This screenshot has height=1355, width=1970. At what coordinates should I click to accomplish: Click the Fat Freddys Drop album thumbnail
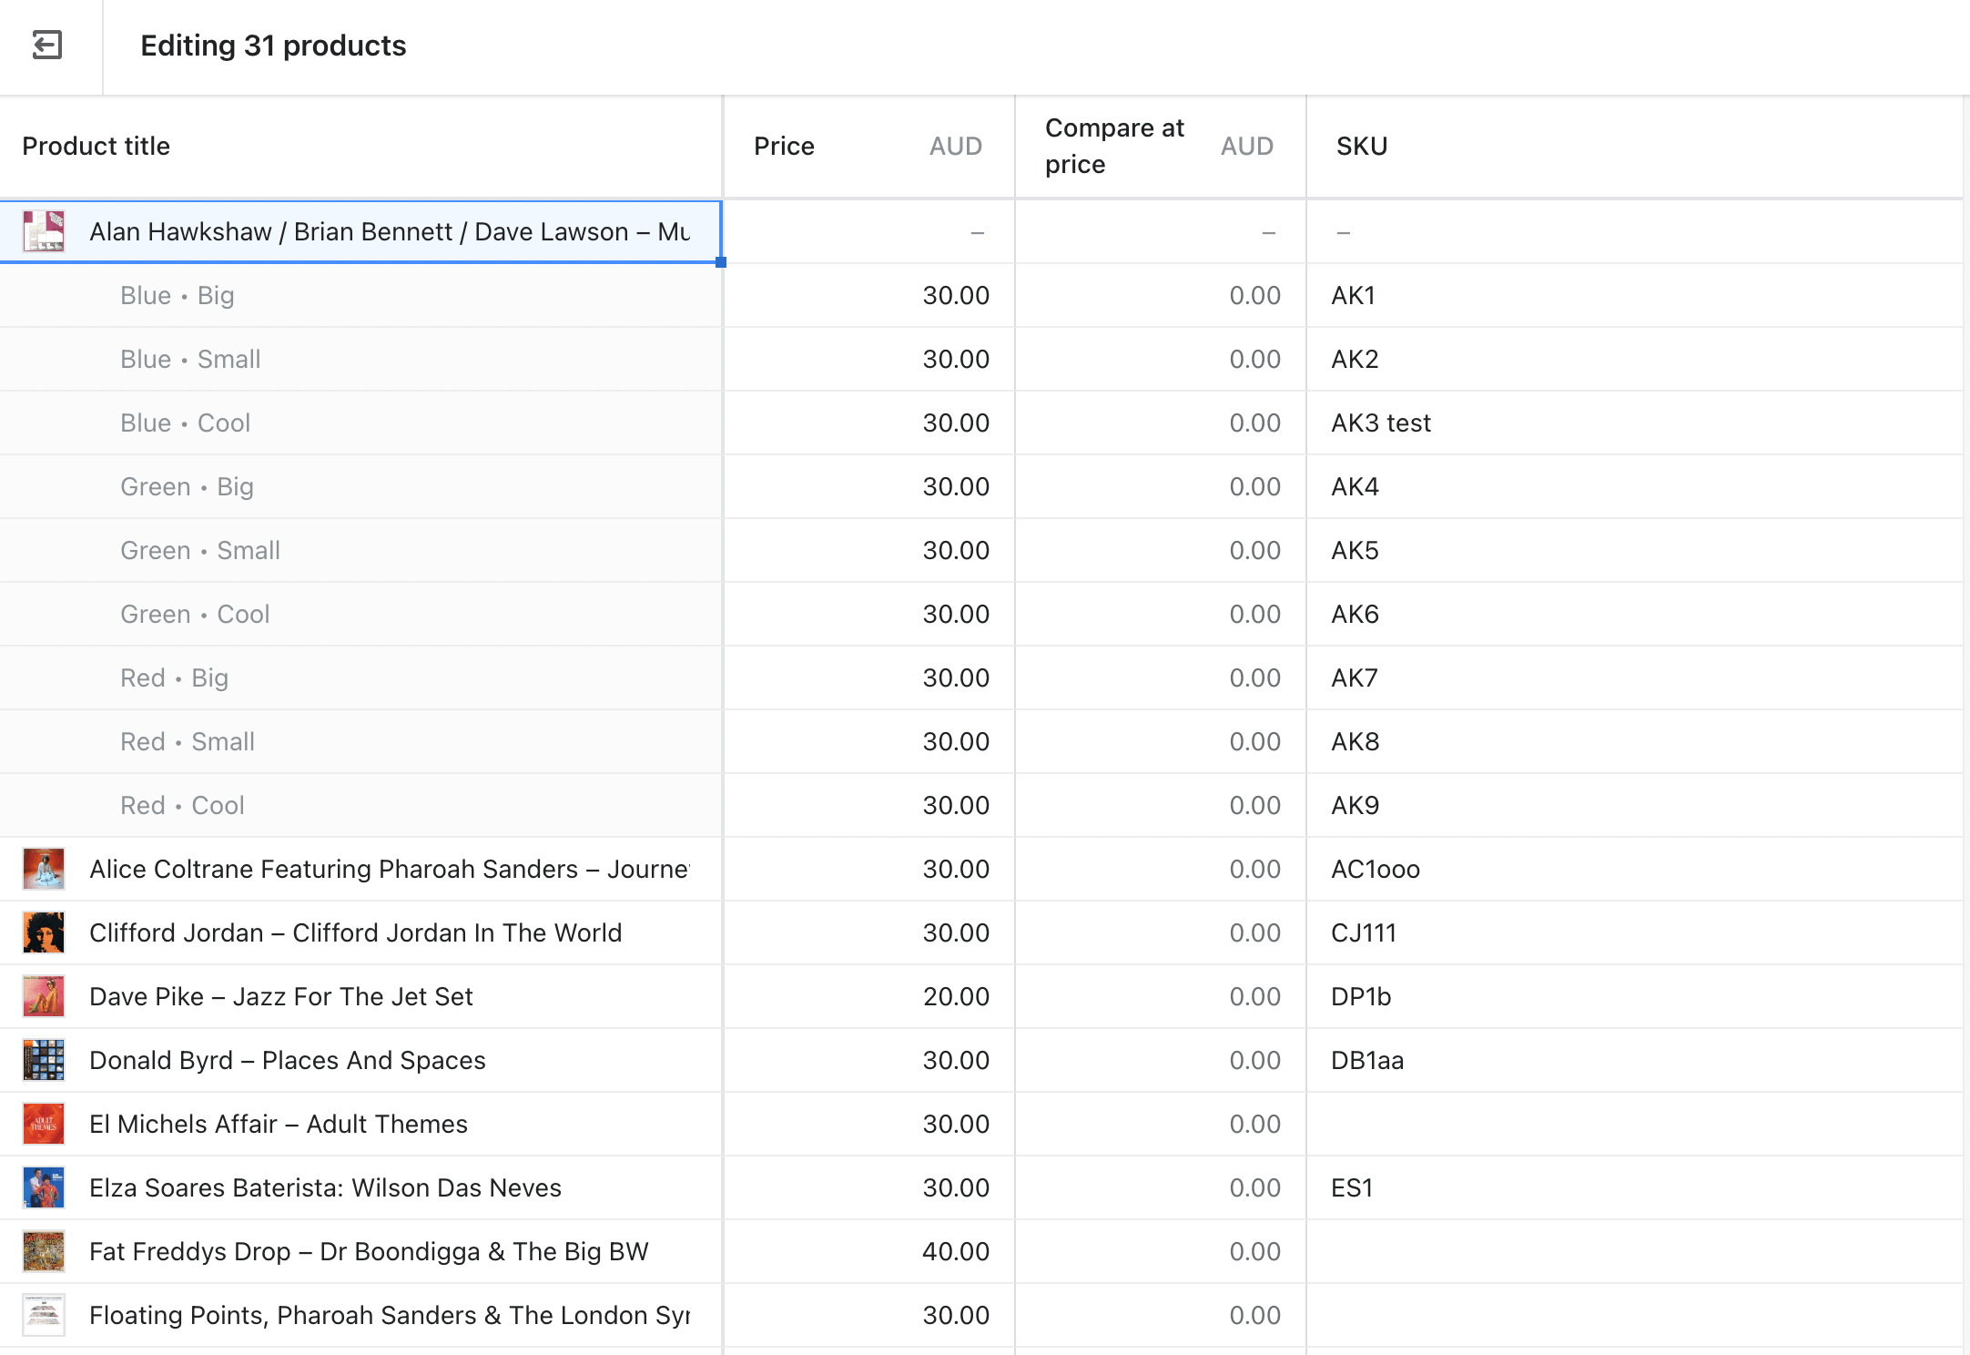click(43, 1251)
